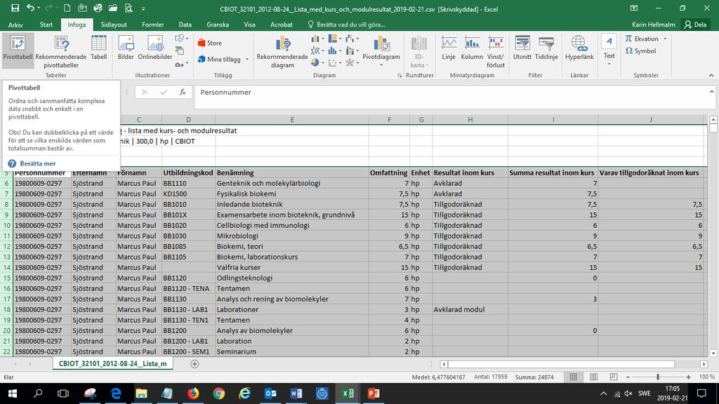Insert pictures with the Bilder button
Viewport: 719px width, 404px height.
126,48
